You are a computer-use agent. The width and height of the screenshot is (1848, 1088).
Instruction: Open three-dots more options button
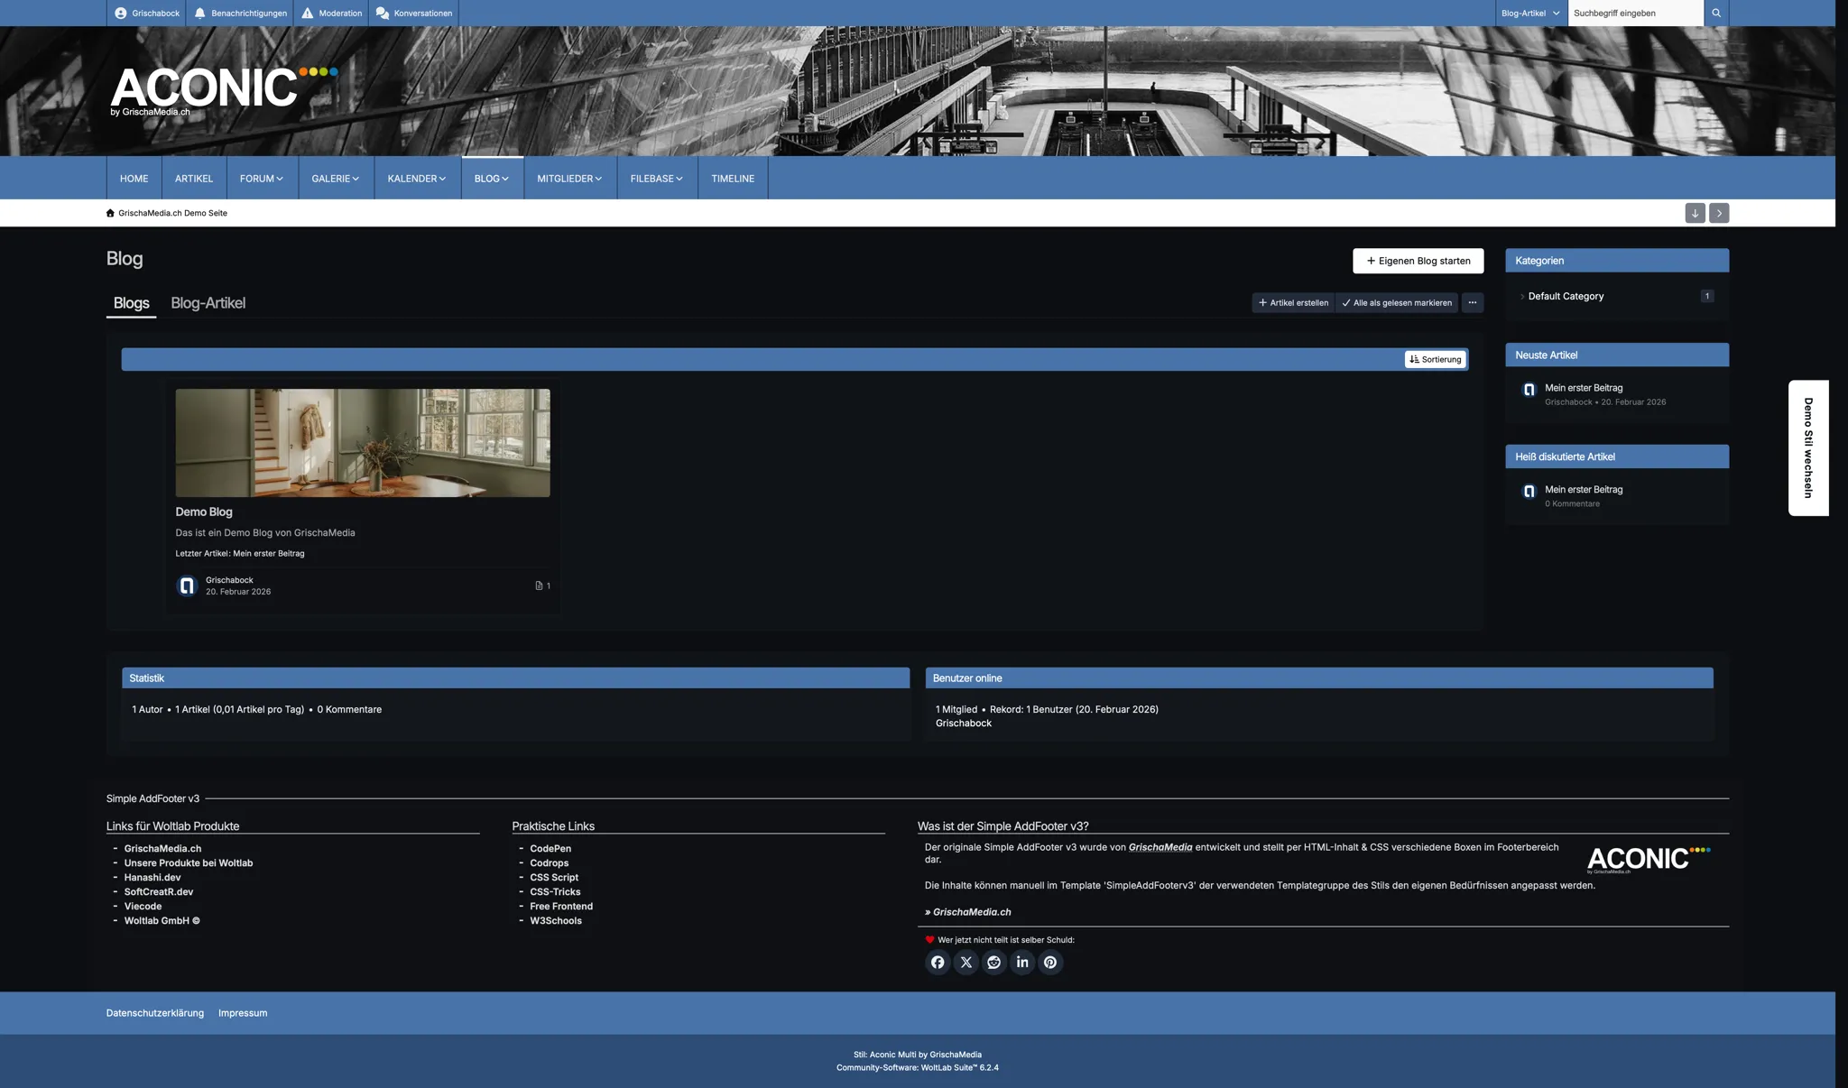(x=1472, y=302)
